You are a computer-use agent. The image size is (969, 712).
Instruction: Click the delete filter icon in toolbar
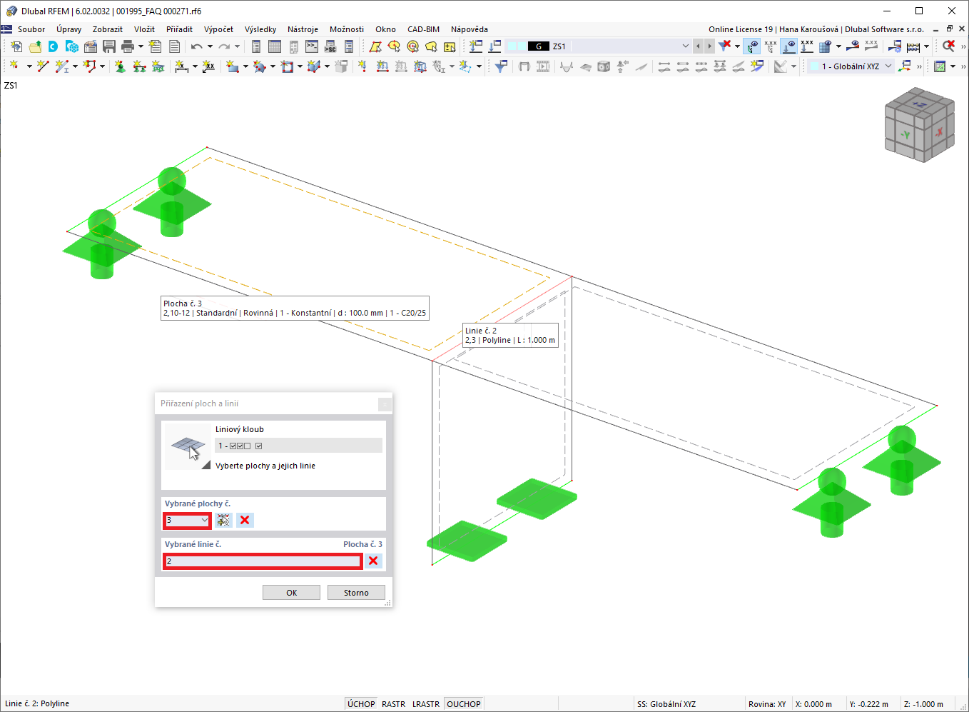(x=725, y=46)
